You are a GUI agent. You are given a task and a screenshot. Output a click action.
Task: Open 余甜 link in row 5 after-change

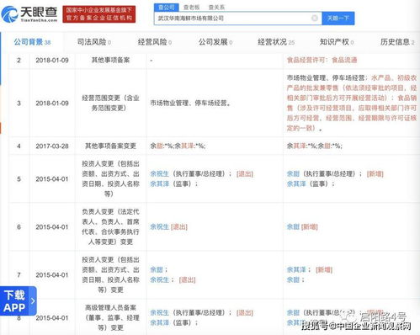tap(293, 174)
